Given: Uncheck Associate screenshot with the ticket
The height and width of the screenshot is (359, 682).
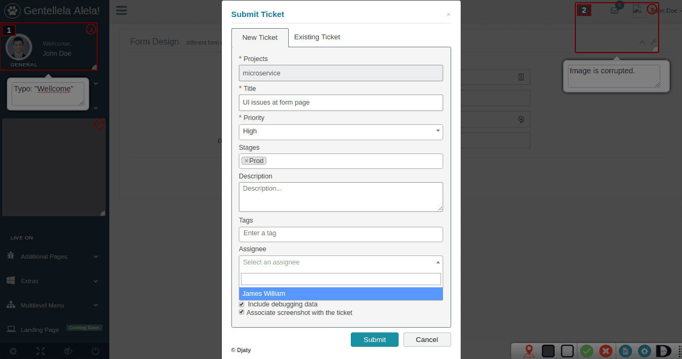Looking at the screenshot, I should tap(241, 313).
